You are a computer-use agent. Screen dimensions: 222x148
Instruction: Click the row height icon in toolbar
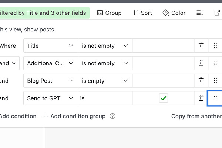pos(200,13)
